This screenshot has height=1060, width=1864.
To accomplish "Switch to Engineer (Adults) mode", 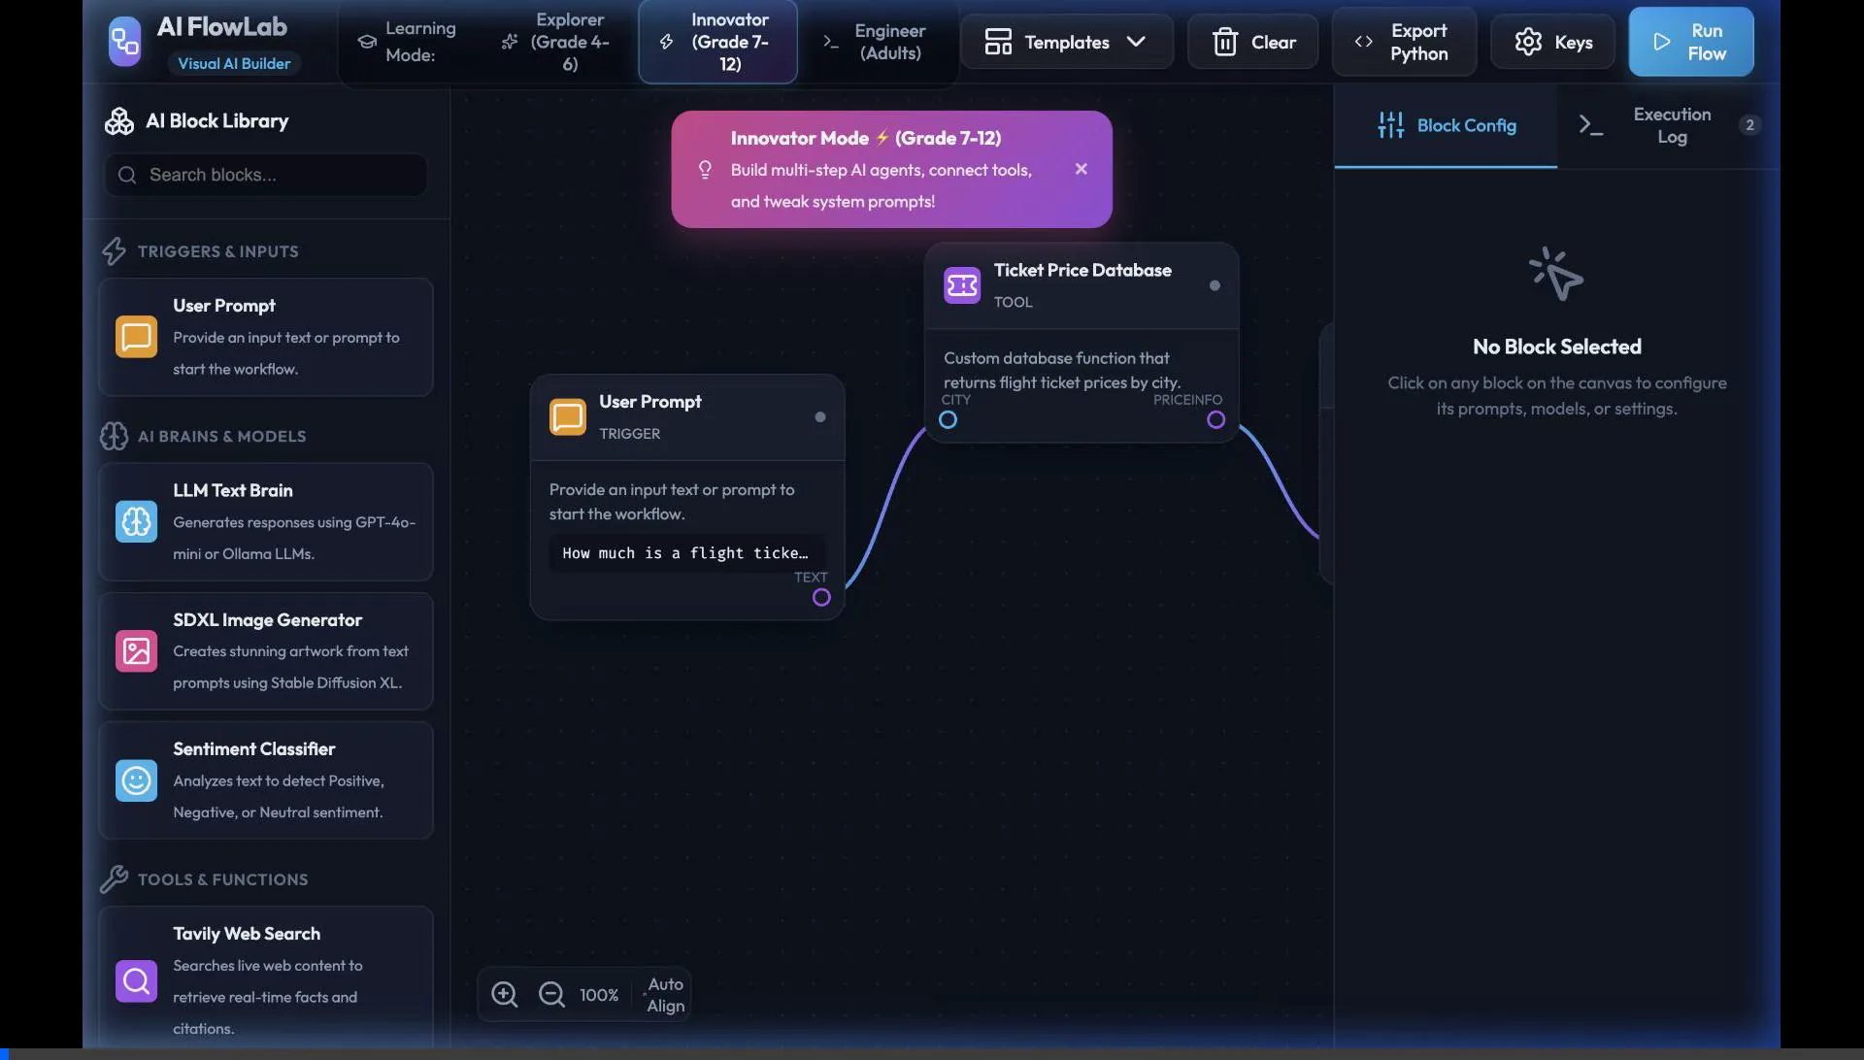I will tap(877, 42).
